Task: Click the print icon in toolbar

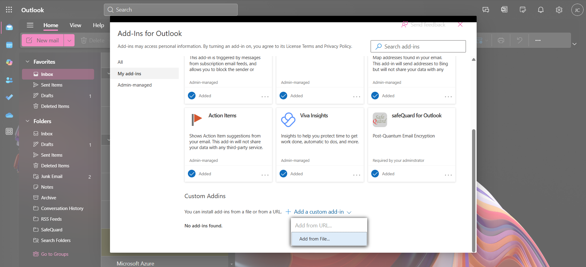Action: [501, 40]
